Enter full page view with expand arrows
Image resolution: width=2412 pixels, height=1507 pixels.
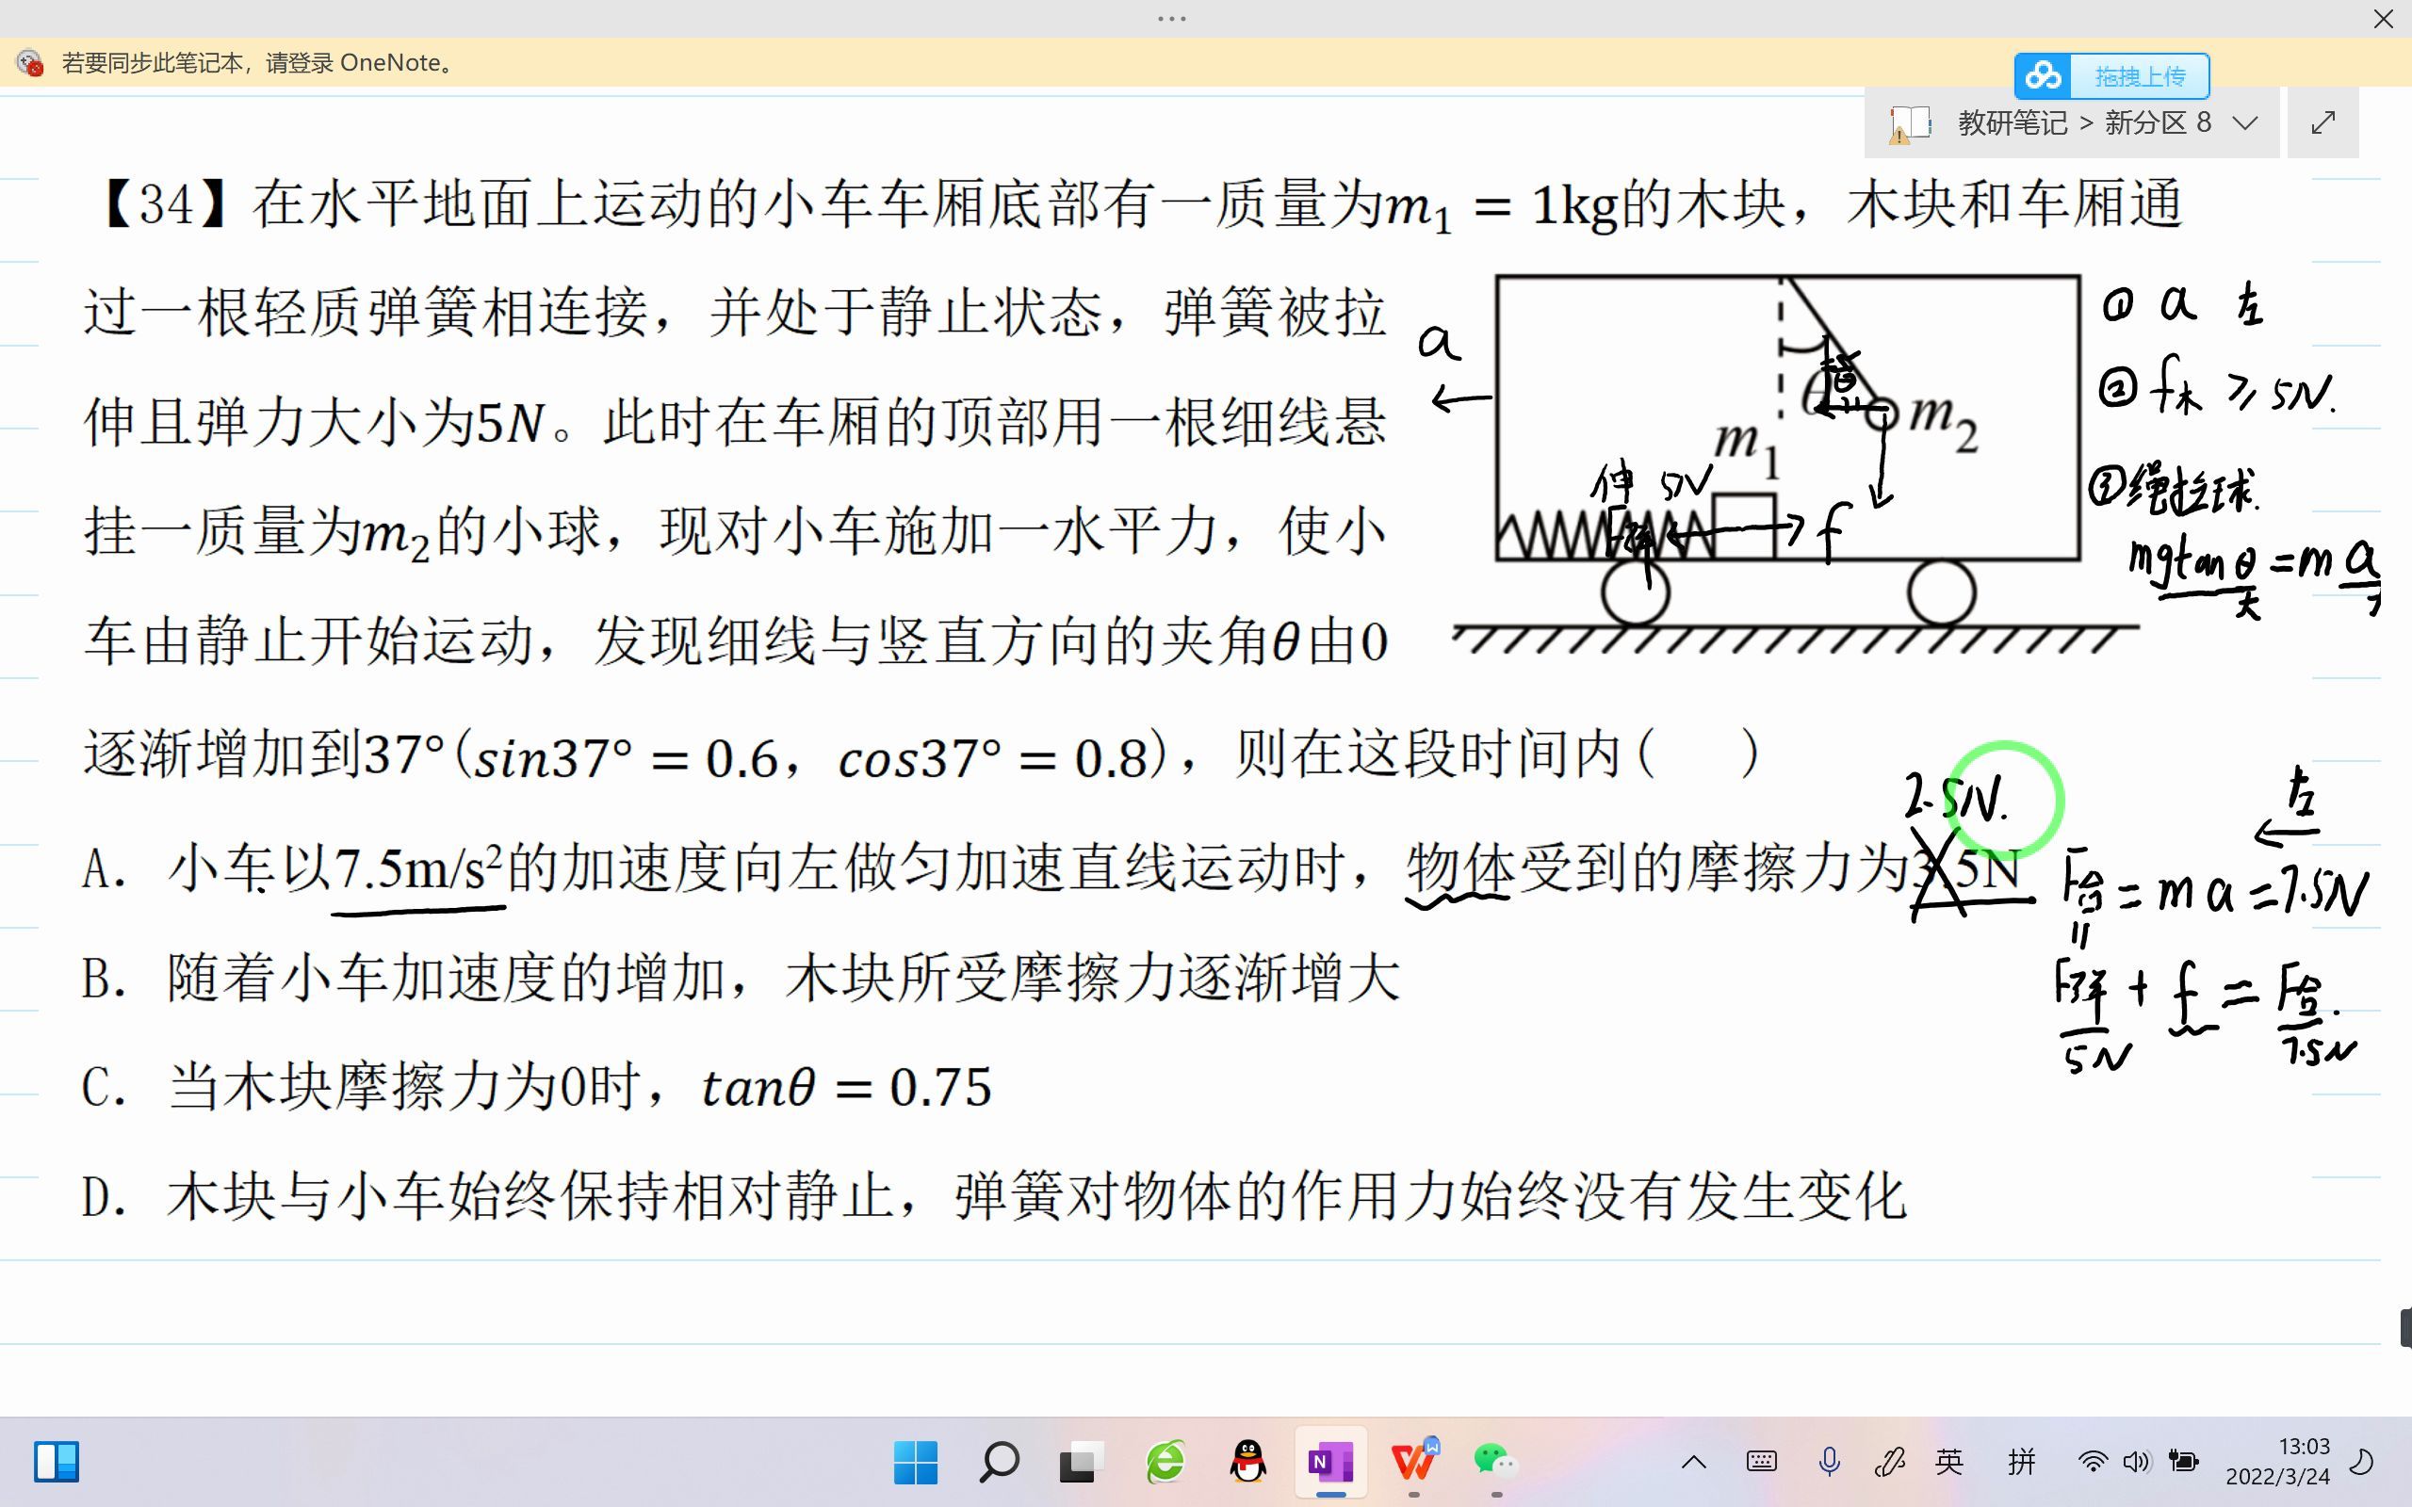(2322, 122)
